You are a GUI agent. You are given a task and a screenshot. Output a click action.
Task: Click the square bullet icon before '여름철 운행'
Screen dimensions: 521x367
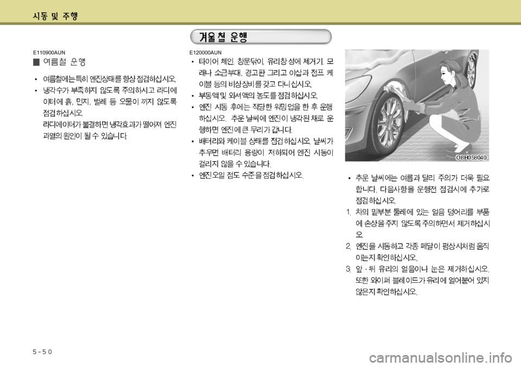(36, 62)
